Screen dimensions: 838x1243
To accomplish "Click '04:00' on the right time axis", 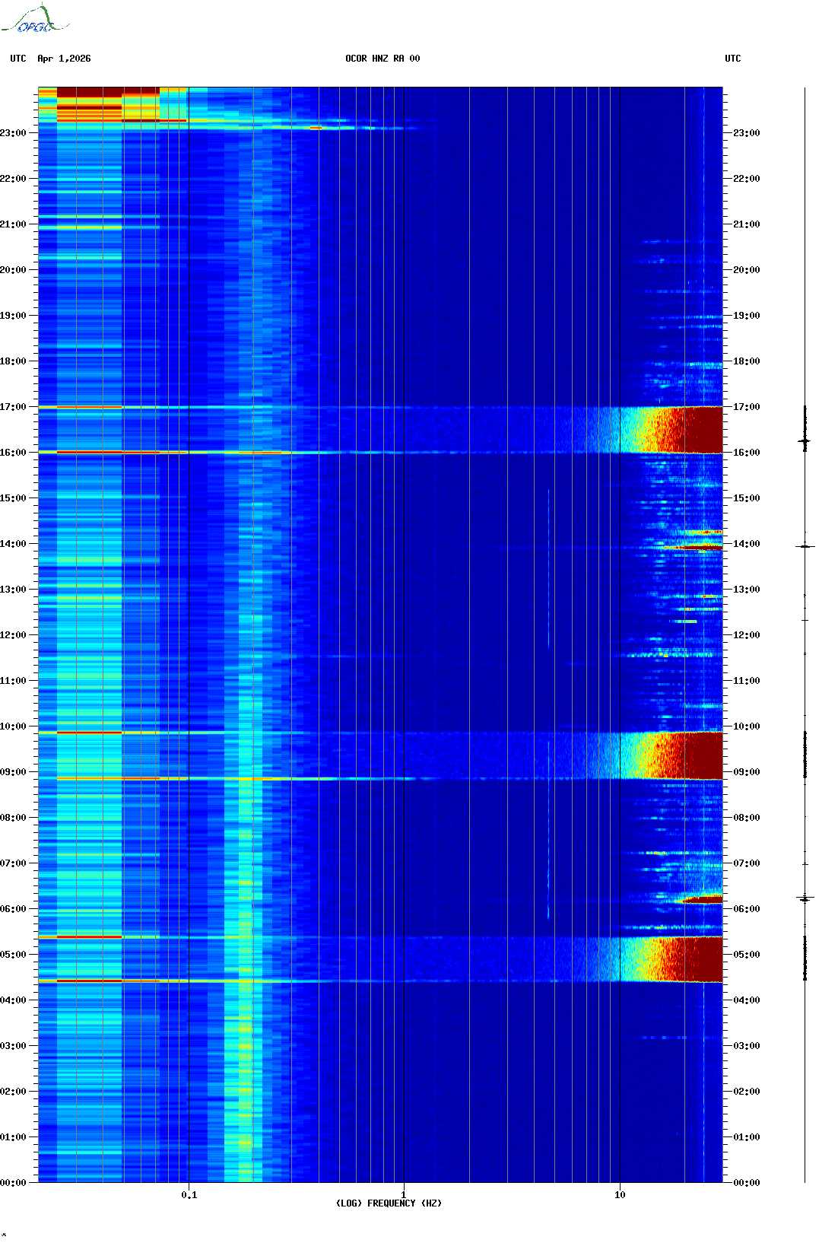I will click(746, 1000).
